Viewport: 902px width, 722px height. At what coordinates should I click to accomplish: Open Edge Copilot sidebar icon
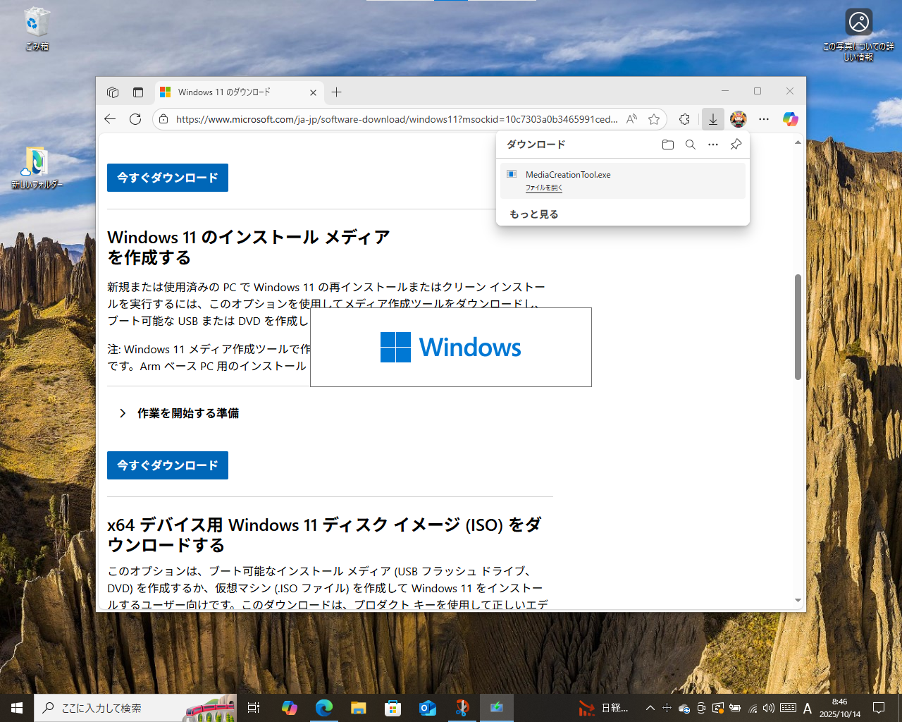[790, 119]
